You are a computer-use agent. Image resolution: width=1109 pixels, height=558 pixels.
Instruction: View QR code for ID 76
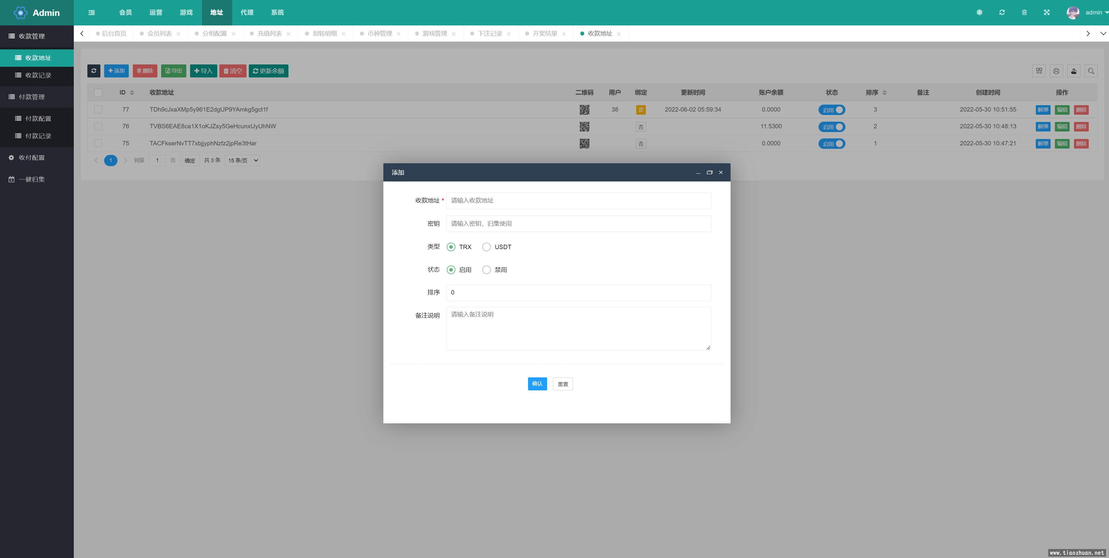click(584, 126)
